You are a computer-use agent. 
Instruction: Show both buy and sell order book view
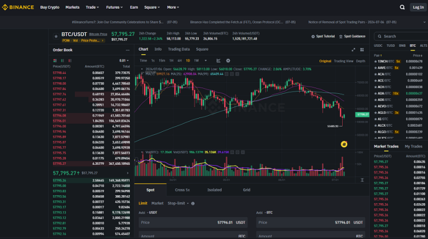55,60
